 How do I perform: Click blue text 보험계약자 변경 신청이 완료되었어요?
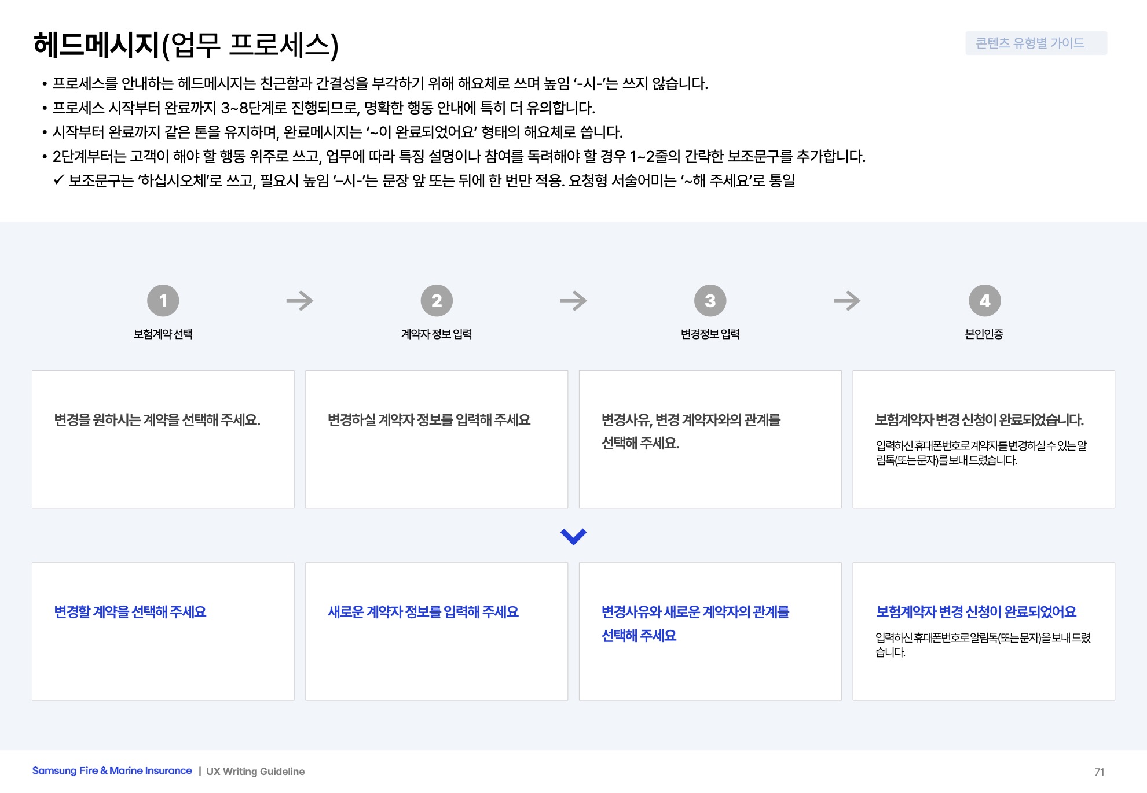[x=976, y=612]
